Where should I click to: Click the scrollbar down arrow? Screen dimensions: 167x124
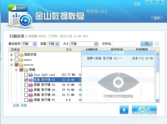[x=157, y=100]
